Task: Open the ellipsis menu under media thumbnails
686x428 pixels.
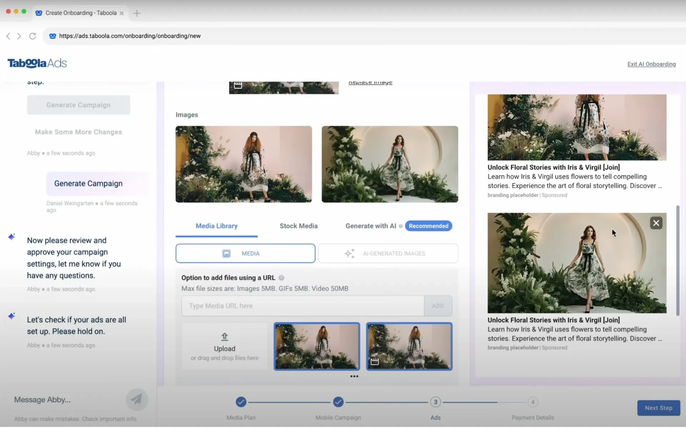Action: [x=354, y=376]
